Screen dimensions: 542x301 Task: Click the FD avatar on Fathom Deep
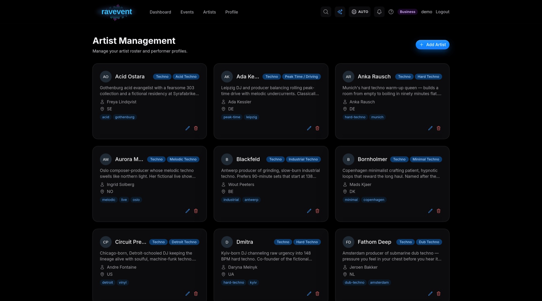pyautogui.click(x=348, y=242)
